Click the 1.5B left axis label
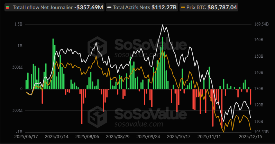Image resolution: width=275 pixels, height=144 pixels. [x=18, y=24]
